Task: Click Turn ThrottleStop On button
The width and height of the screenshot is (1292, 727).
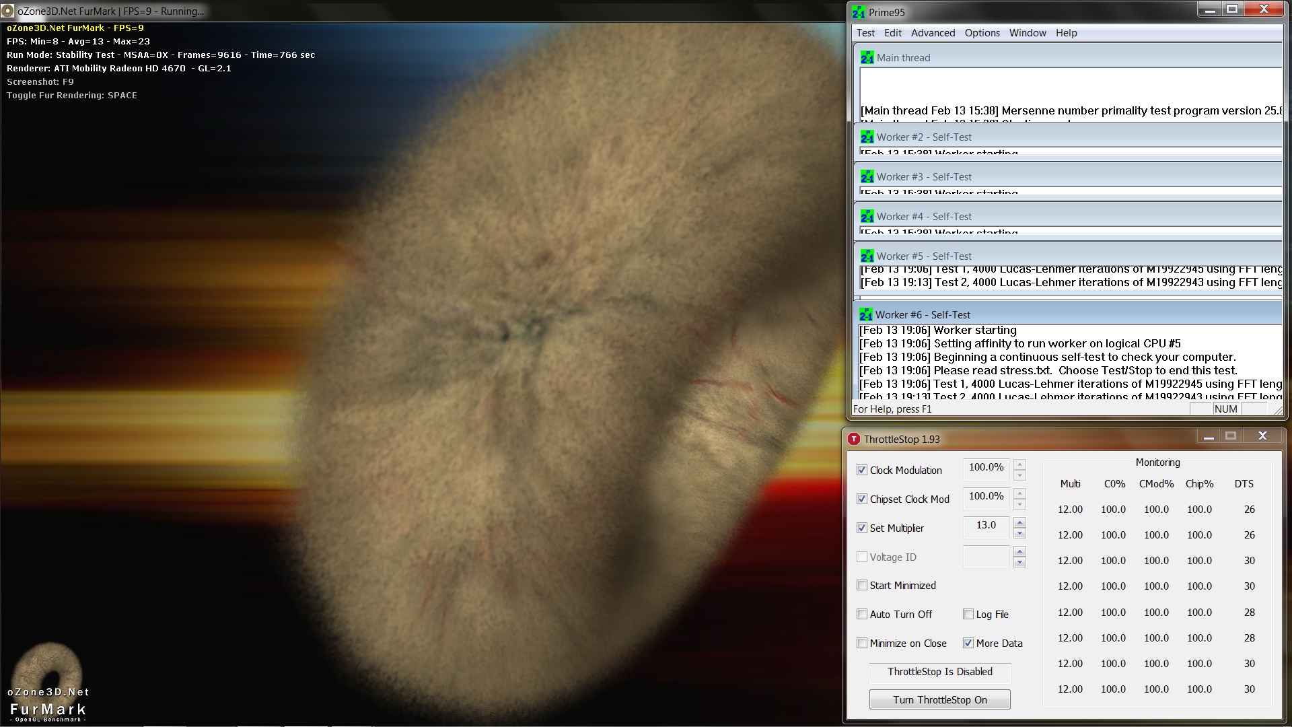Action: coord(939,699)
